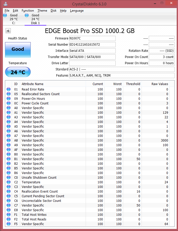Select the Unsafe Shutdown Count text
Image resolution: width=178 pixels, height=231 pixels.
[39, 178]
